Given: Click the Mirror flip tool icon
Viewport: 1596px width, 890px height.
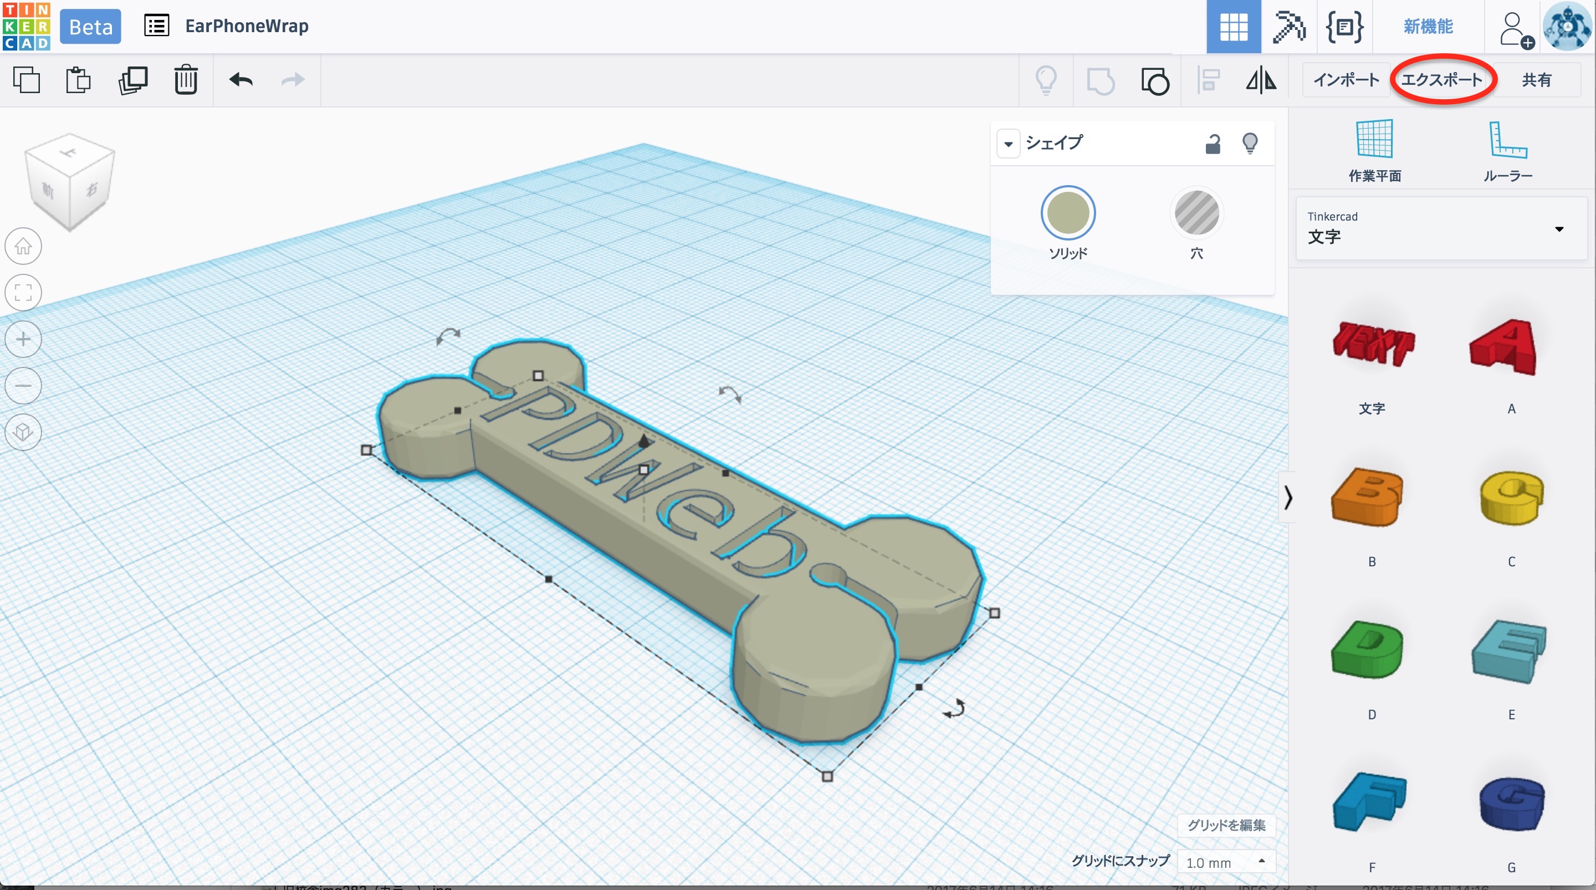Looking at the screenshot, I should coord(1261,80).
